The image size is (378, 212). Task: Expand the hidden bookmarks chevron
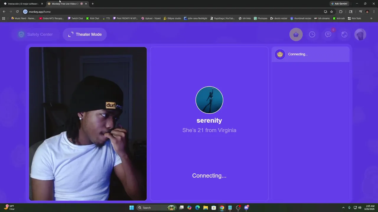tap(371, 18)
